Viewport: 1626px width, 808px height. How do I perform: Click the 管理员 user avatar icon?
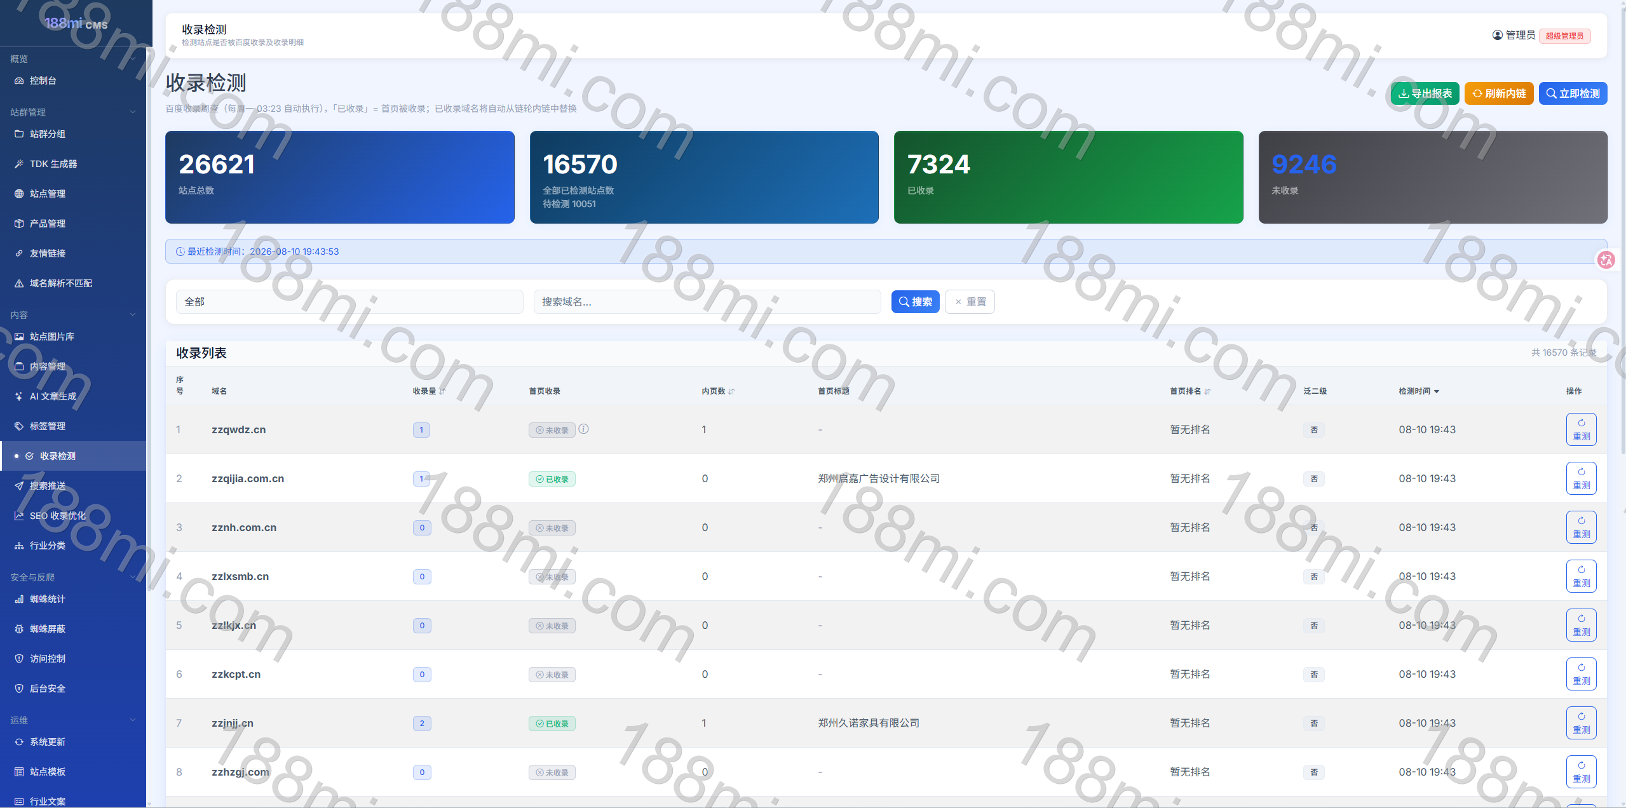click(x=1498, y=35)
